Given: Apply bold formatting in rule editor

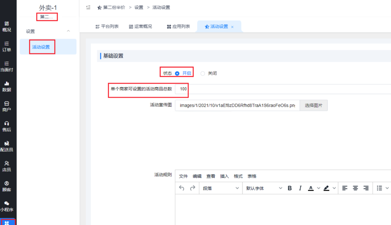Looking at the screenshot, I should 290,188.
